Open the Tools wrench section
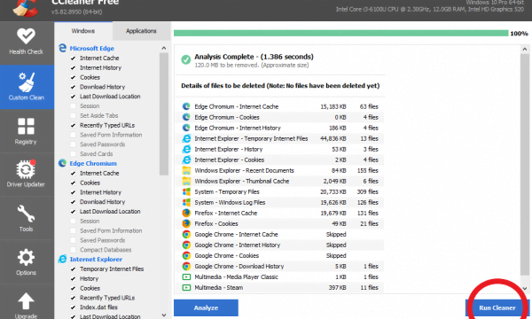Viewport: 532px width, 319px height. point(26,218)
